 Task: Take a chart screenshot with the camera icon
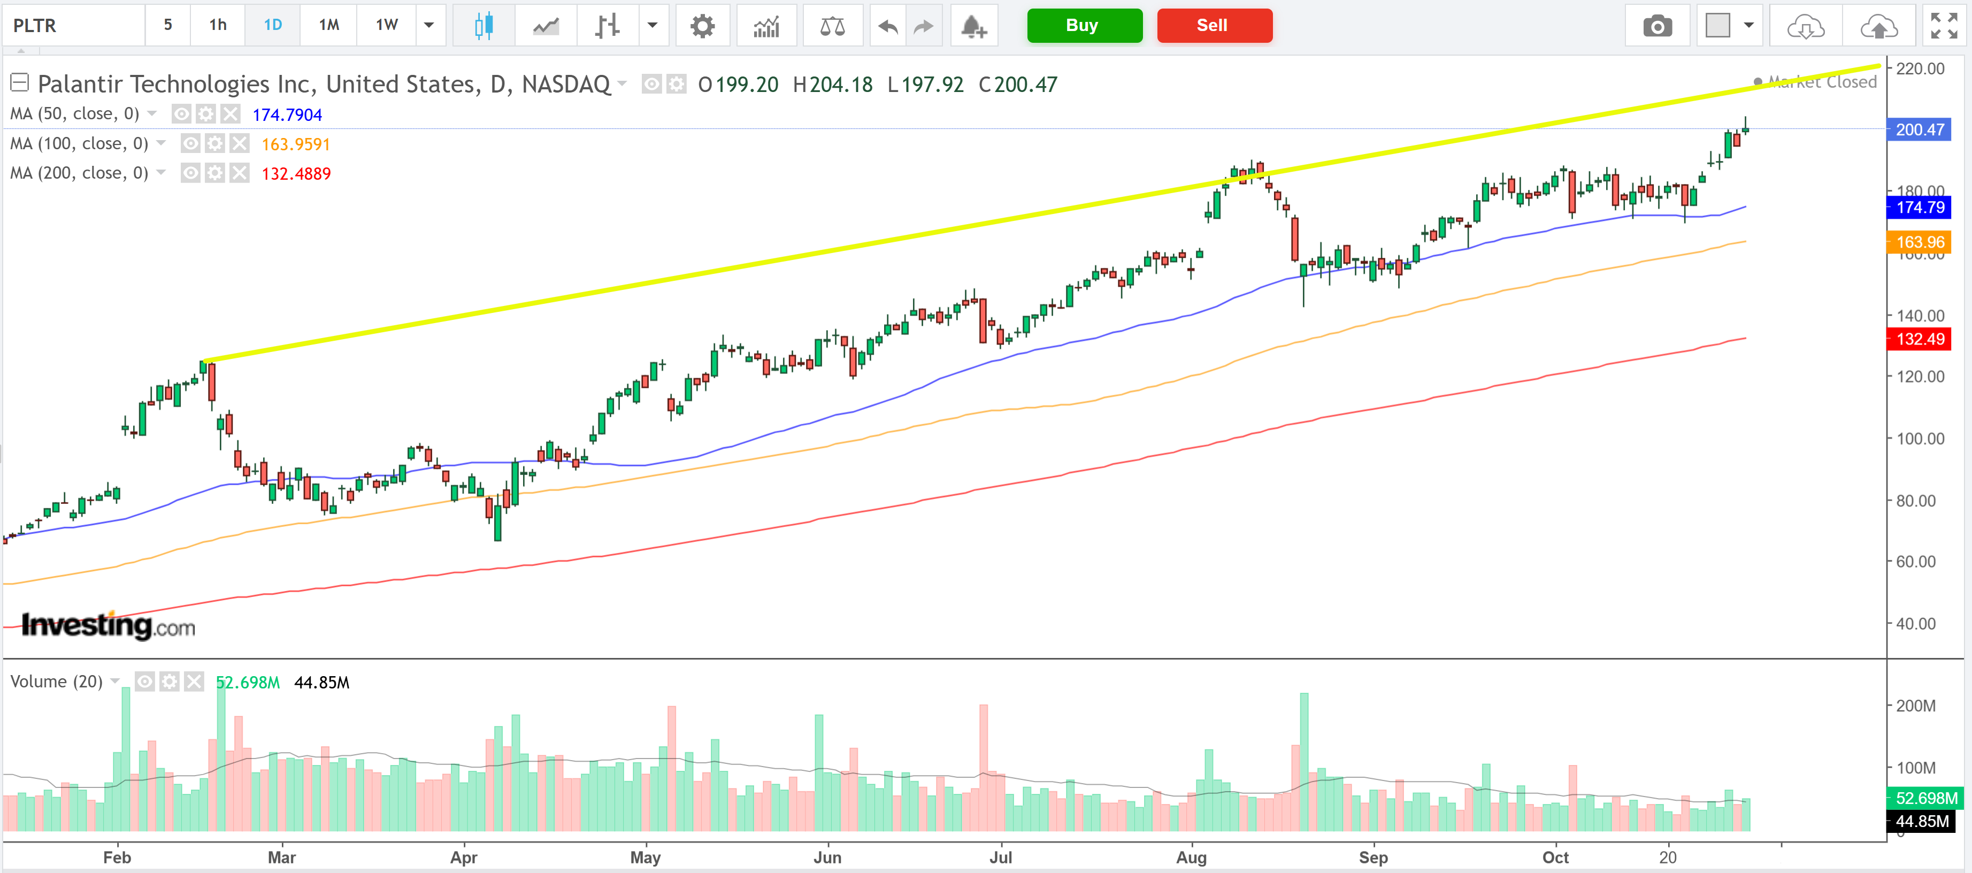tap(1658, 25)
